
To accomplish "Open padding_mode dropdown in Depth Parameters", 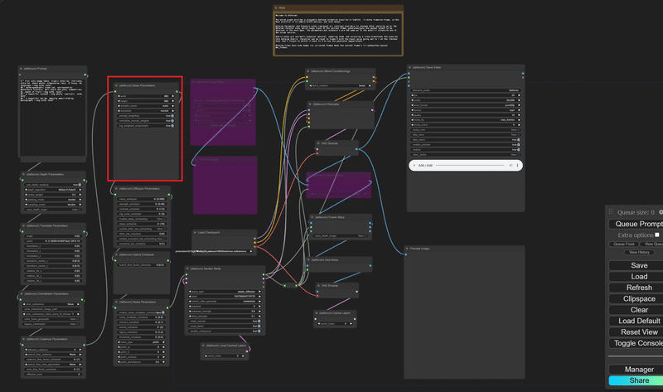I will click(x=53, y=200).
